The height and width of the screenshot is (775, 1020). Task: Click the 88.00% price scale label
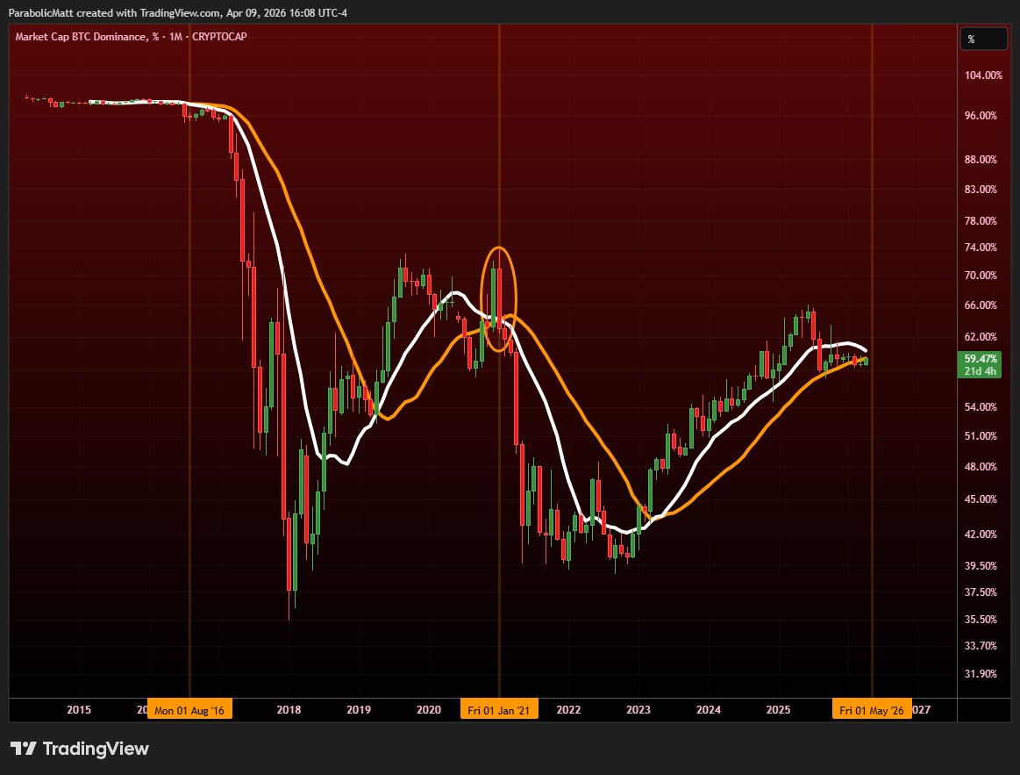coord(981,160)
